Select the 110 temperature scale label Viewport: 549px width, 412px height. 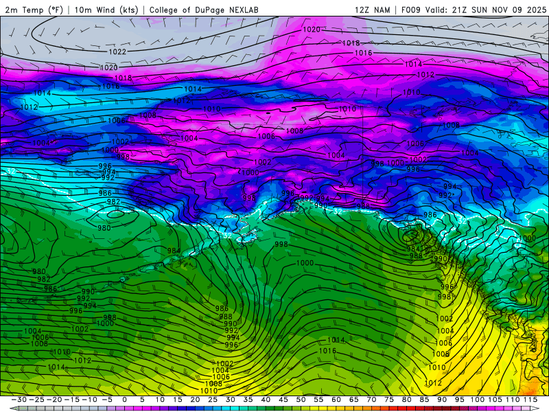(x=513, y=400)
